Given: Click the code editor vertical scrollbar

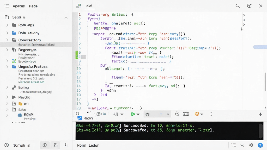Looking at the screenshot, I should click(265, 82).
